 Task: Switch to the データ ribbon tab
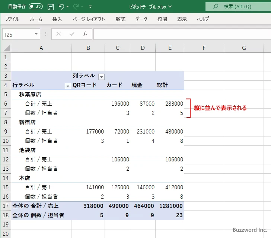click(x=141, y=19)
